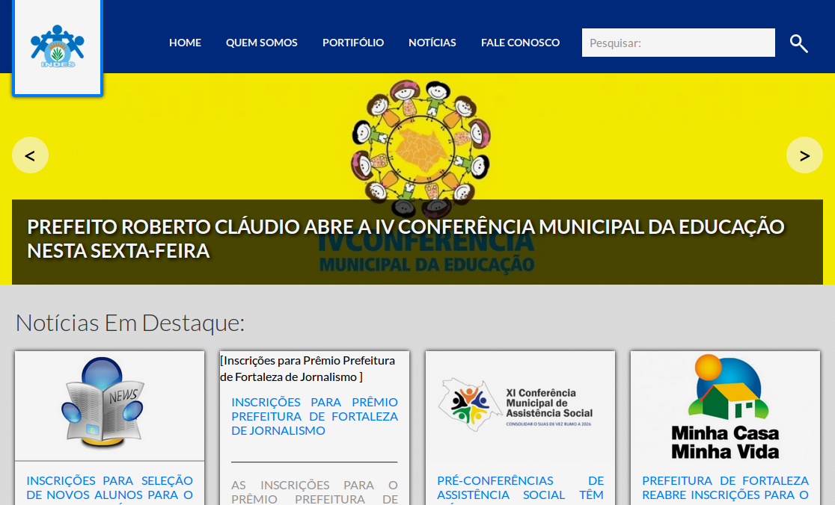Image resolution: width=835 pixels, height=505 pixels.
Task: Click the INDES logo in the header
Action: [x=57, y=46]
